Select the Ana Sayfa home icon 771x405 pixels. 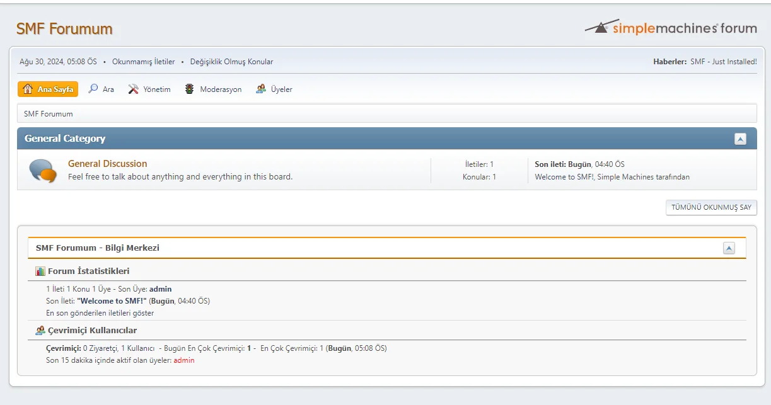(28, 89)
